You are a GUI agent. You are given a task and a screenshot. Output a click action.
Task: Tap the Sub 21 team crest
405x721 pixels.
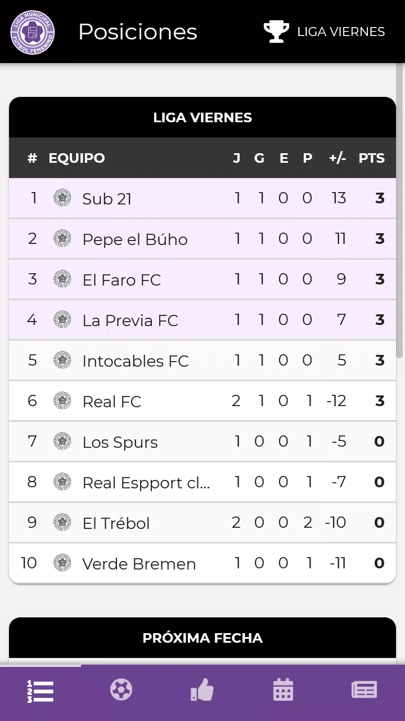click(x=62, y=198)
